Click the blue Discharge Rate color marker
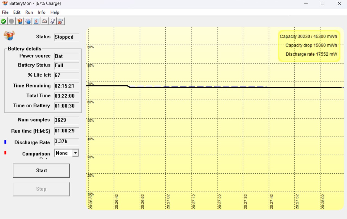The height and width of the screenshot is (219, 347). [5, 142]
